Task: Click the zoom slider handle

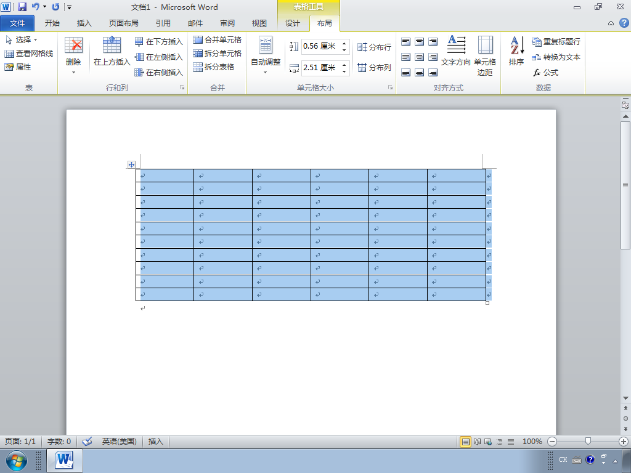Action: pos(588,442)
